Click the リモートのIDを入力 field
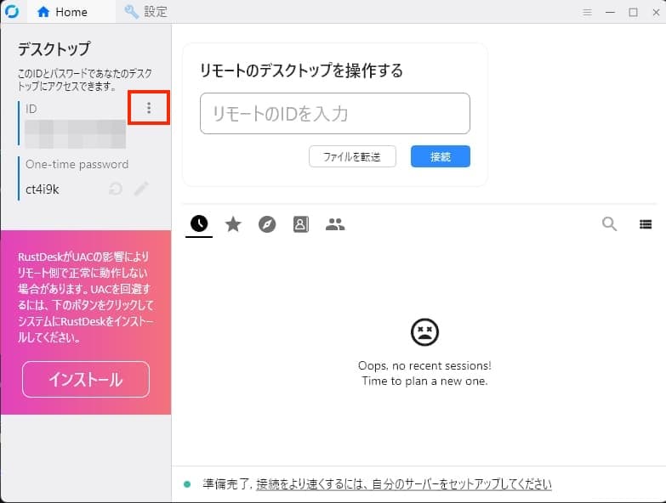This screenshot has width=666, height=503. 334,113
